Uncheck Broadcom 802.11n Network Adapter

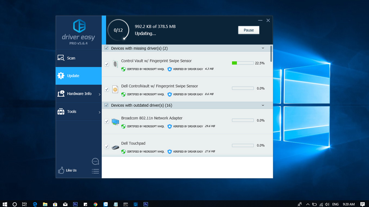click(107, 121)
